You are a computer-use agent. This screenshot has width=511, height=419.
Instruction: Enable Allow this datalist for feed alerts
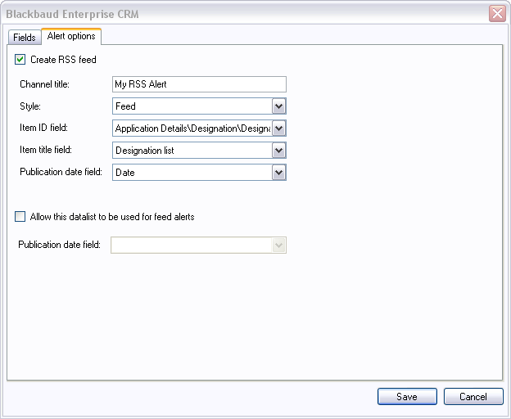pos(20,217)
